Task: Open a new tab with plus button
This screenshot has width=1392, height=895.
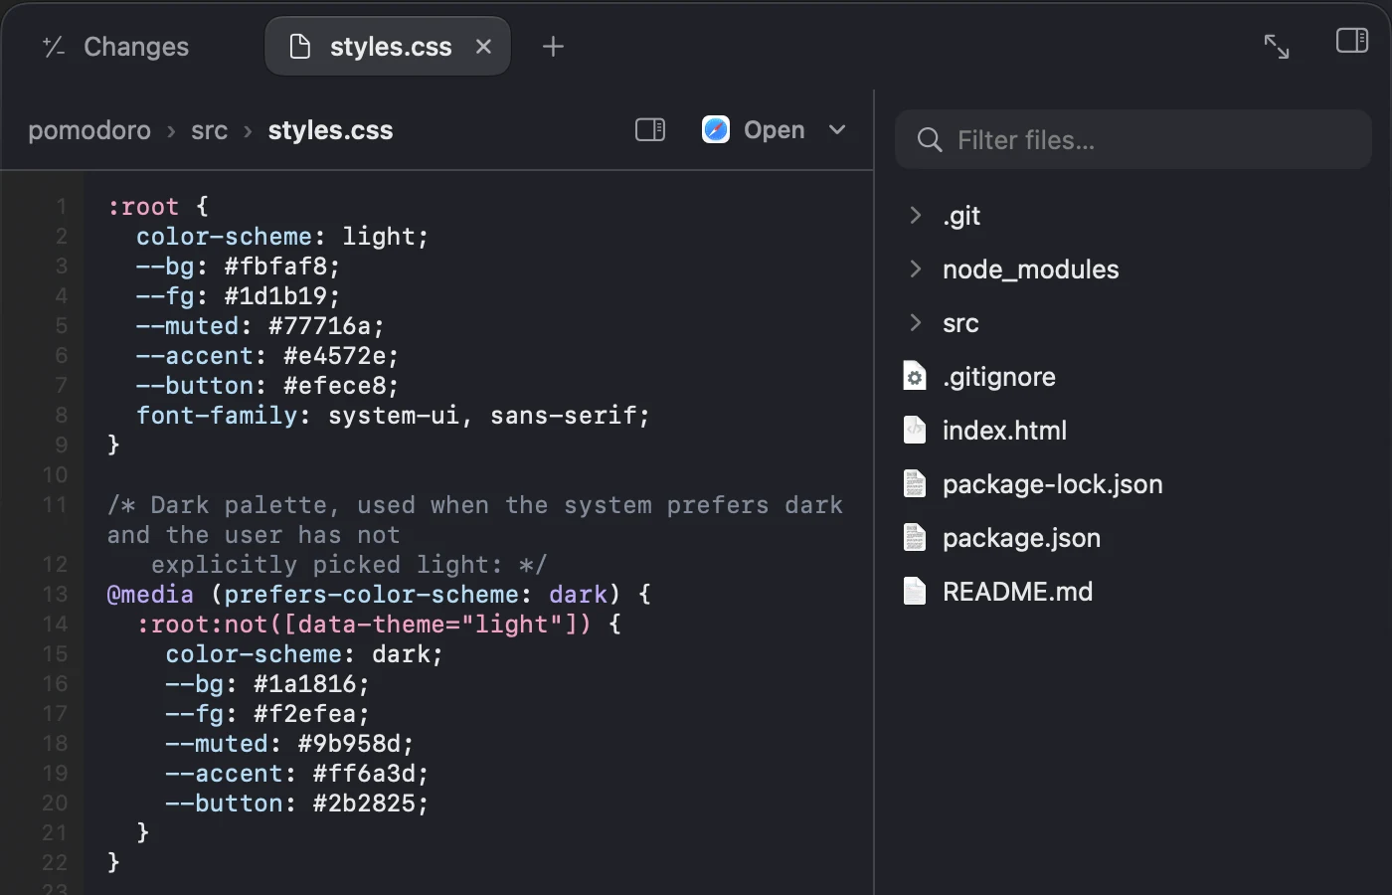Action: click(x=553, y=47)
